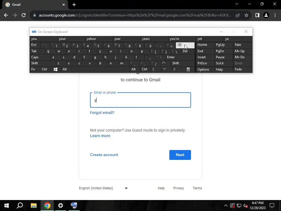Open a new Chrome tab
Screen dimensions: 281x211
pyautogui.click(x=74, y=5)
